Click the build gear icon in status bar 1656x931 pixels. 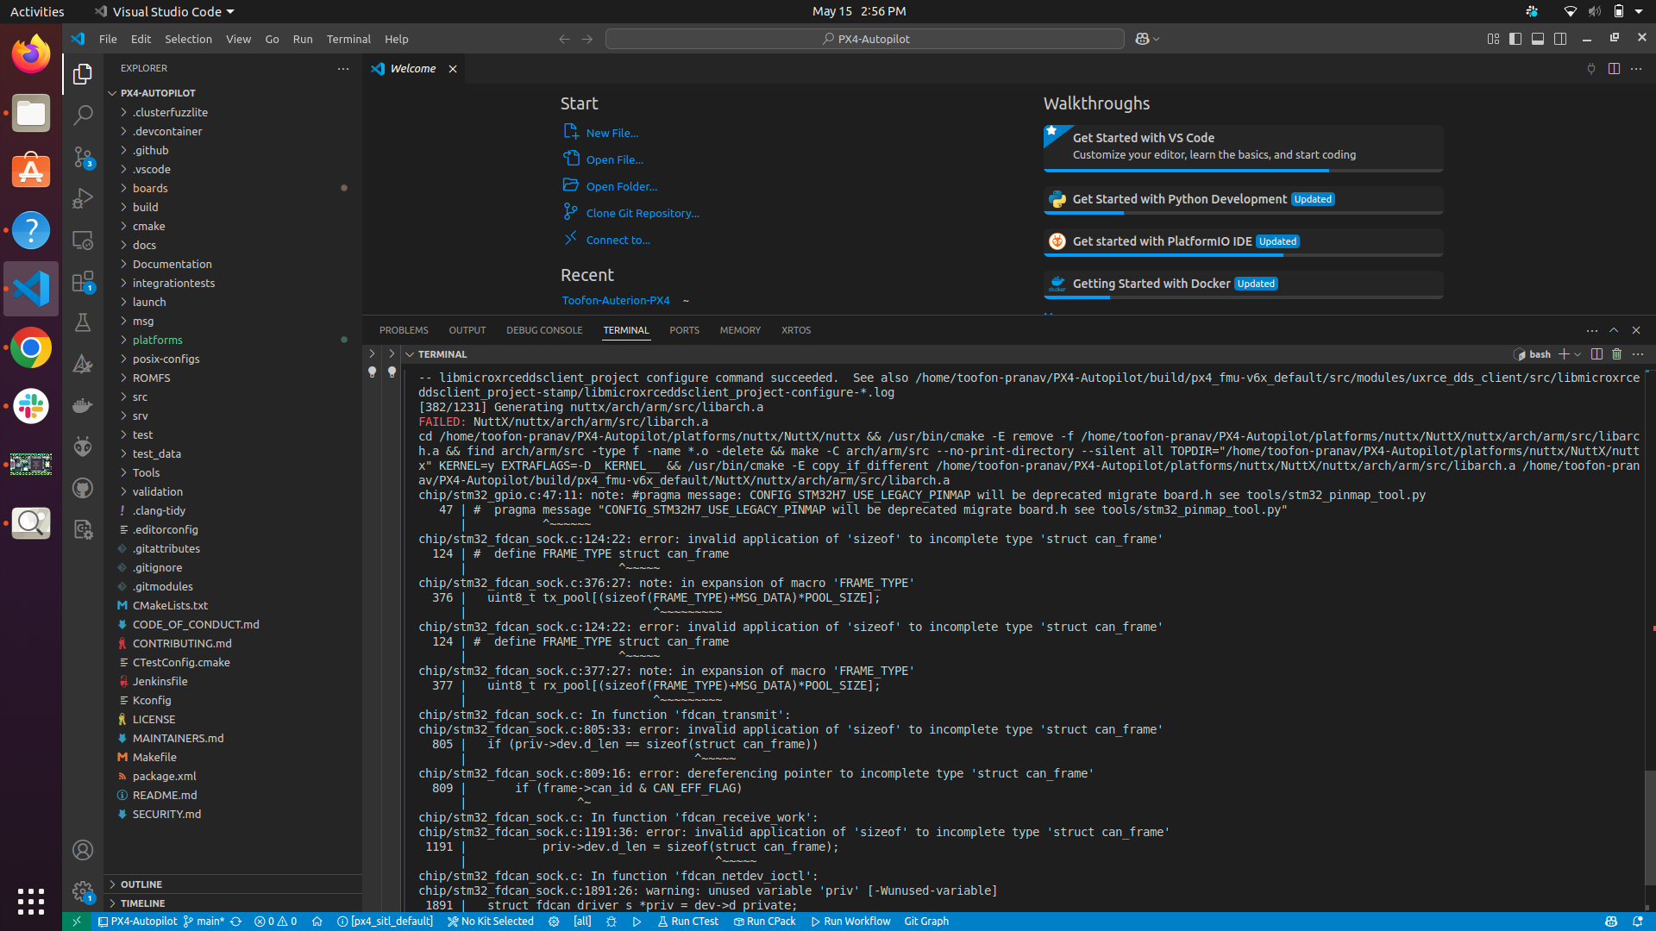pos(554,922)
